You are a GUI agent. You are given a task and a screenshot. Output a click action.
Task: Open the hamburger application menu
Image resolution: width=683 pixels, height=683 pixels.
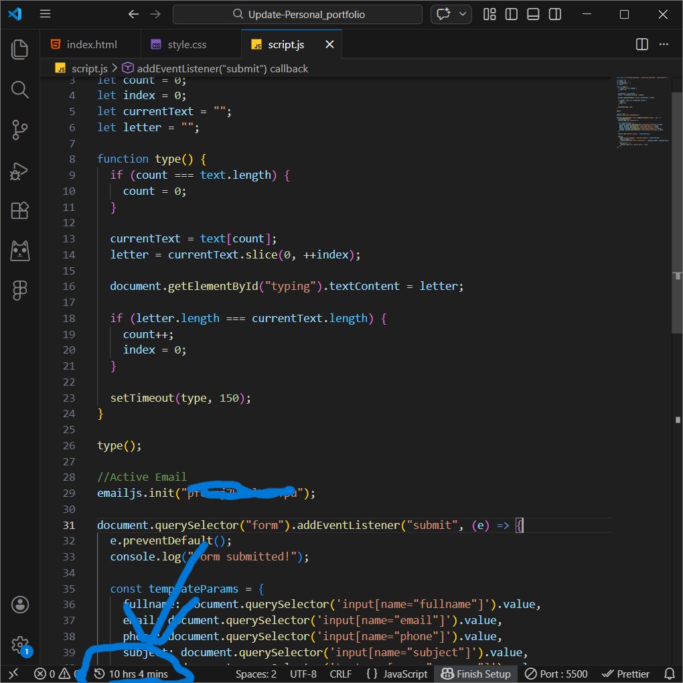tap(46, 14)
